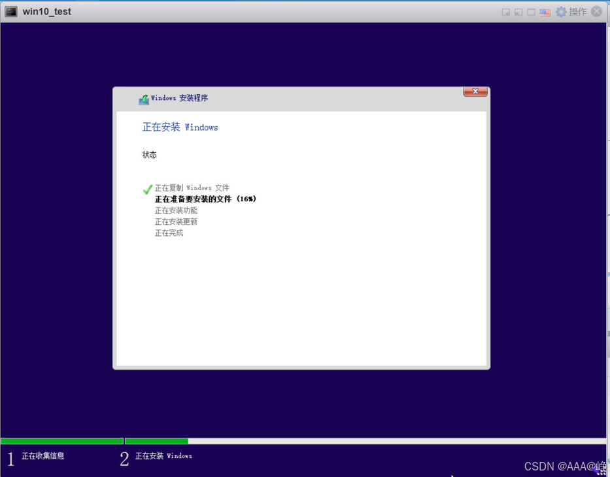This screenshot has width=610, height=477.
Task: Close the Windows 安装程序 dialog with red X
Action: click(x=475, y=91)
